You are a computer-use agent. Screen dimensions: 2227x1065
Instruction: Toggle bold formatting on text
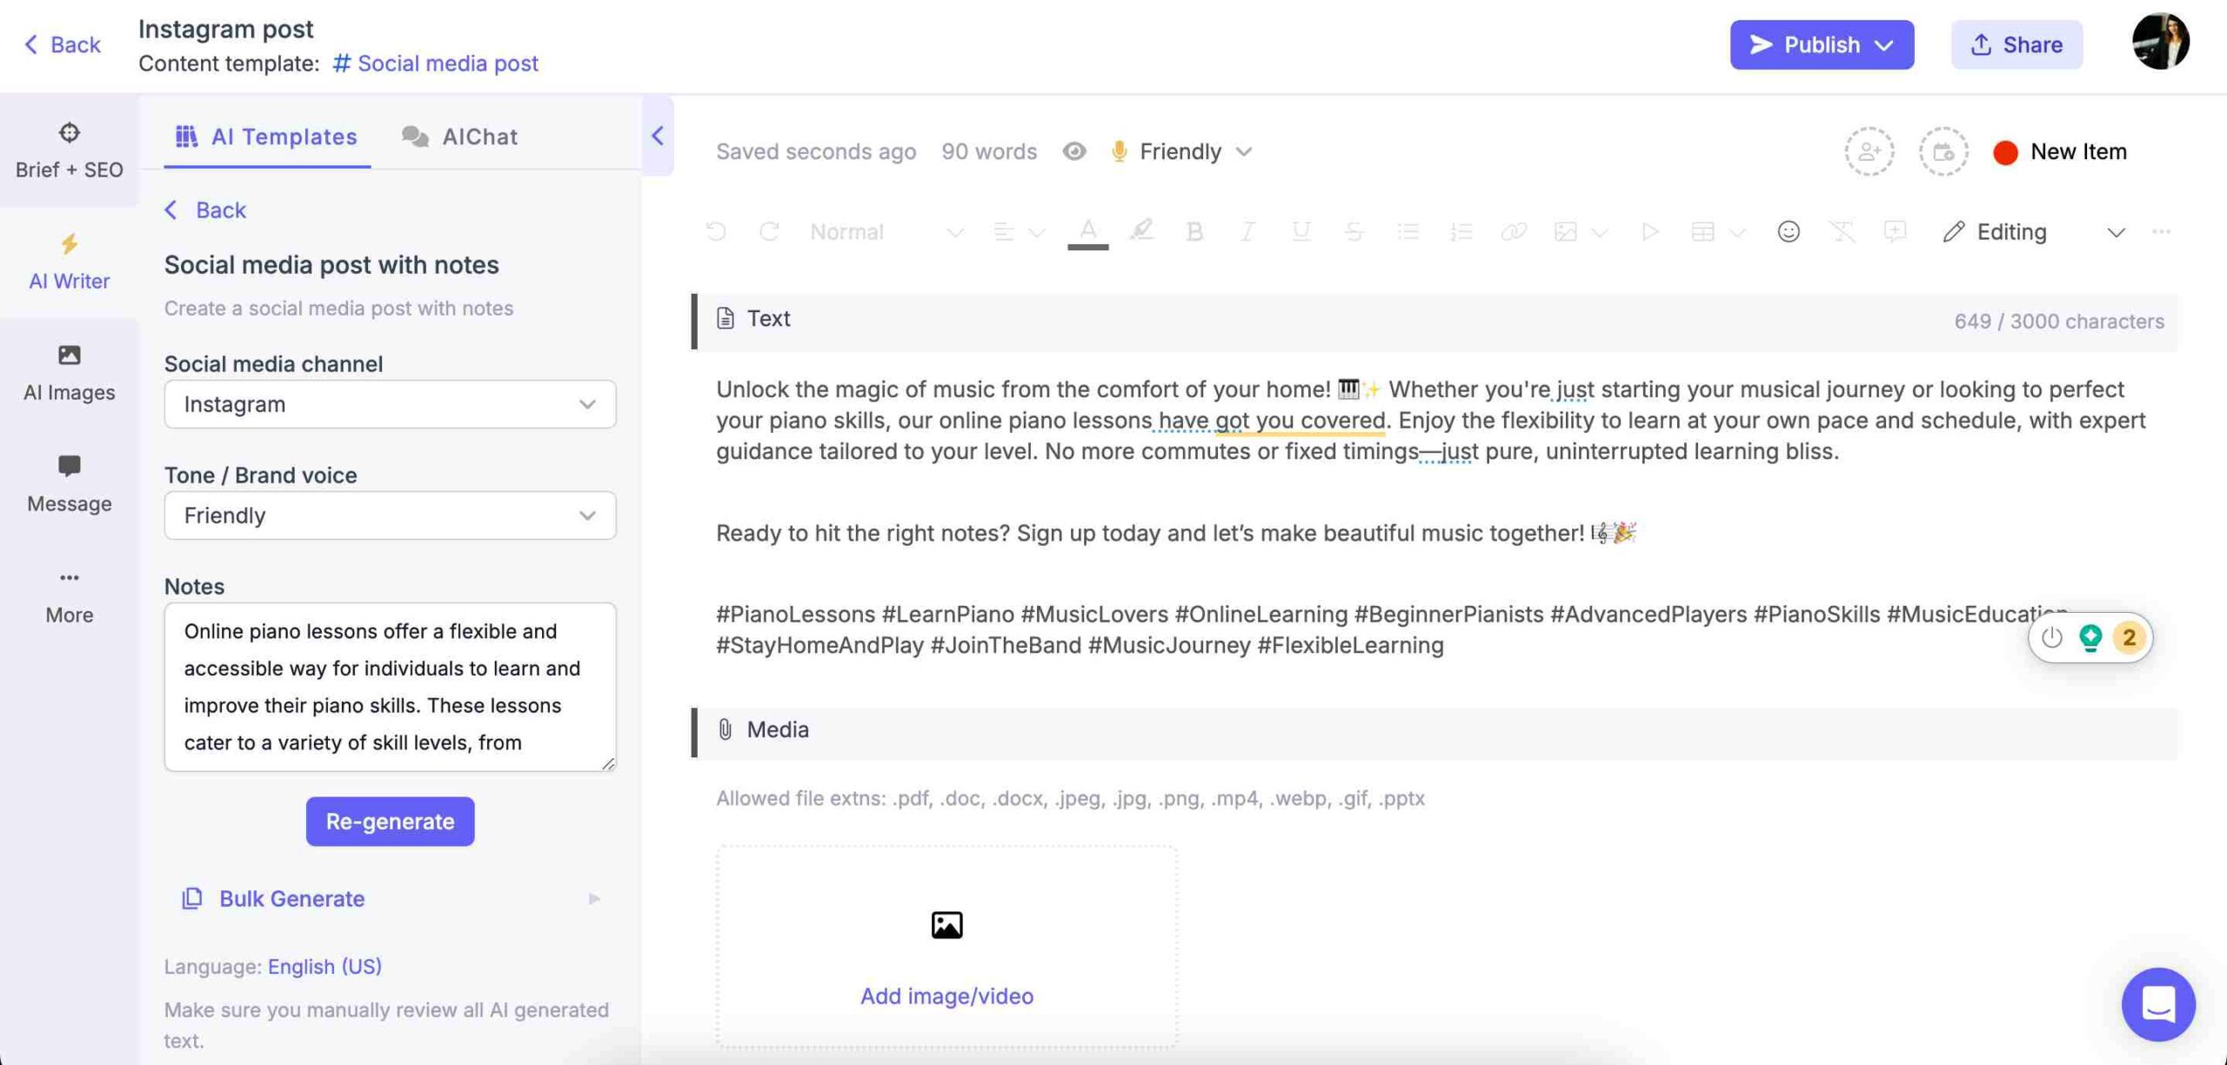pyautogui.click(x=1192, y=230)
